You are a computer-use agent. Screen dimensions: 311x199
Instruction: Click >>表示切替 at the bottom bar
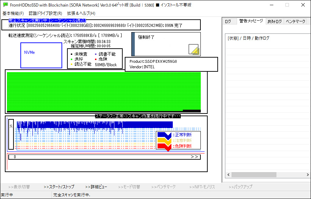pos(19,187)
